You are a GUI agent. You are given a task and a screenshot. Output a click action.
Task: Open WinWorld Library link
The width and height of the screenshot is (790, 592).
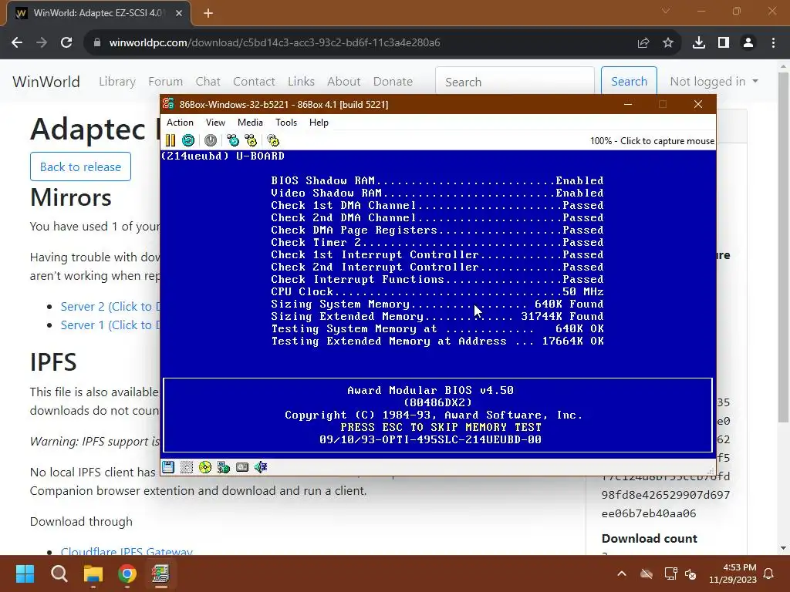[x=117, y=82]
